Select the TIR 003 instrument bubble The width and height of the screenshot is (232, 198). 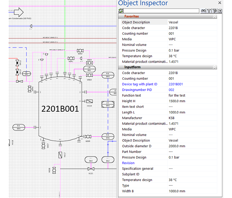[x=18, y=127]
